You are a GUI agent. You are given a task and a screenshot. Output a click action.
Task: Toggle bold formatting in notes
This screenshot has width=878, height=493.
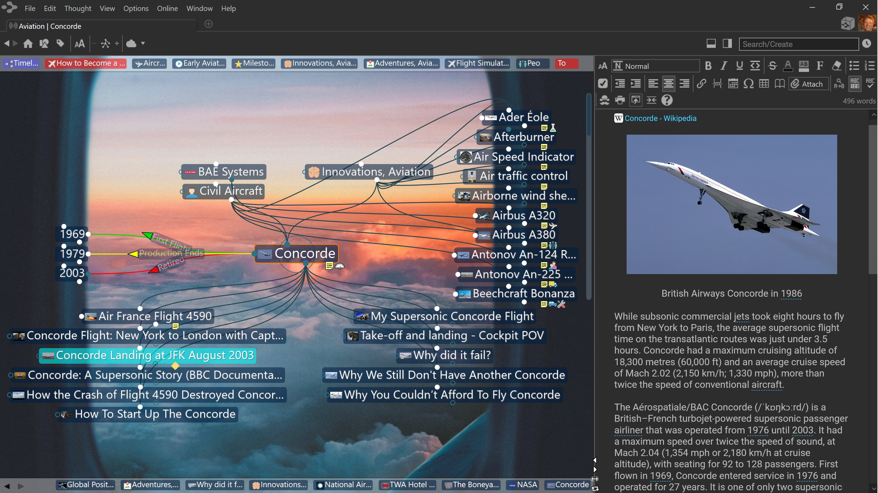[x=708, y=66]
